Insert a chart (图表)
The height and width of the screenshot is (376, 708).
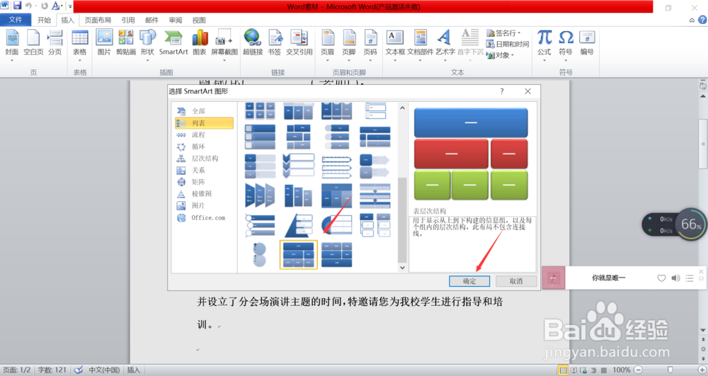(200, 43)
